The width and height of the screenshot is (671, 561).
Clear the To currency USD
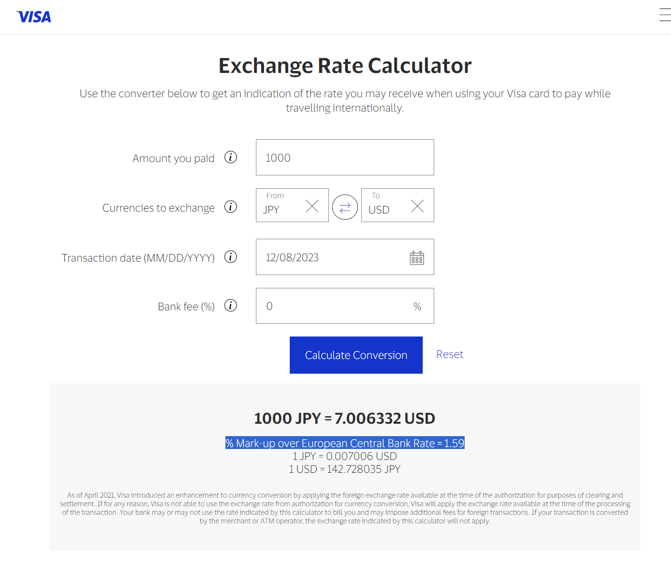417,206
